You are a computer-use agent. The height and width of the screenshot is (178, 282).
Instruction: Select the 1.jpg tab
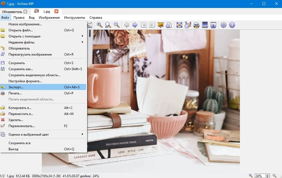tap(46, 12)
